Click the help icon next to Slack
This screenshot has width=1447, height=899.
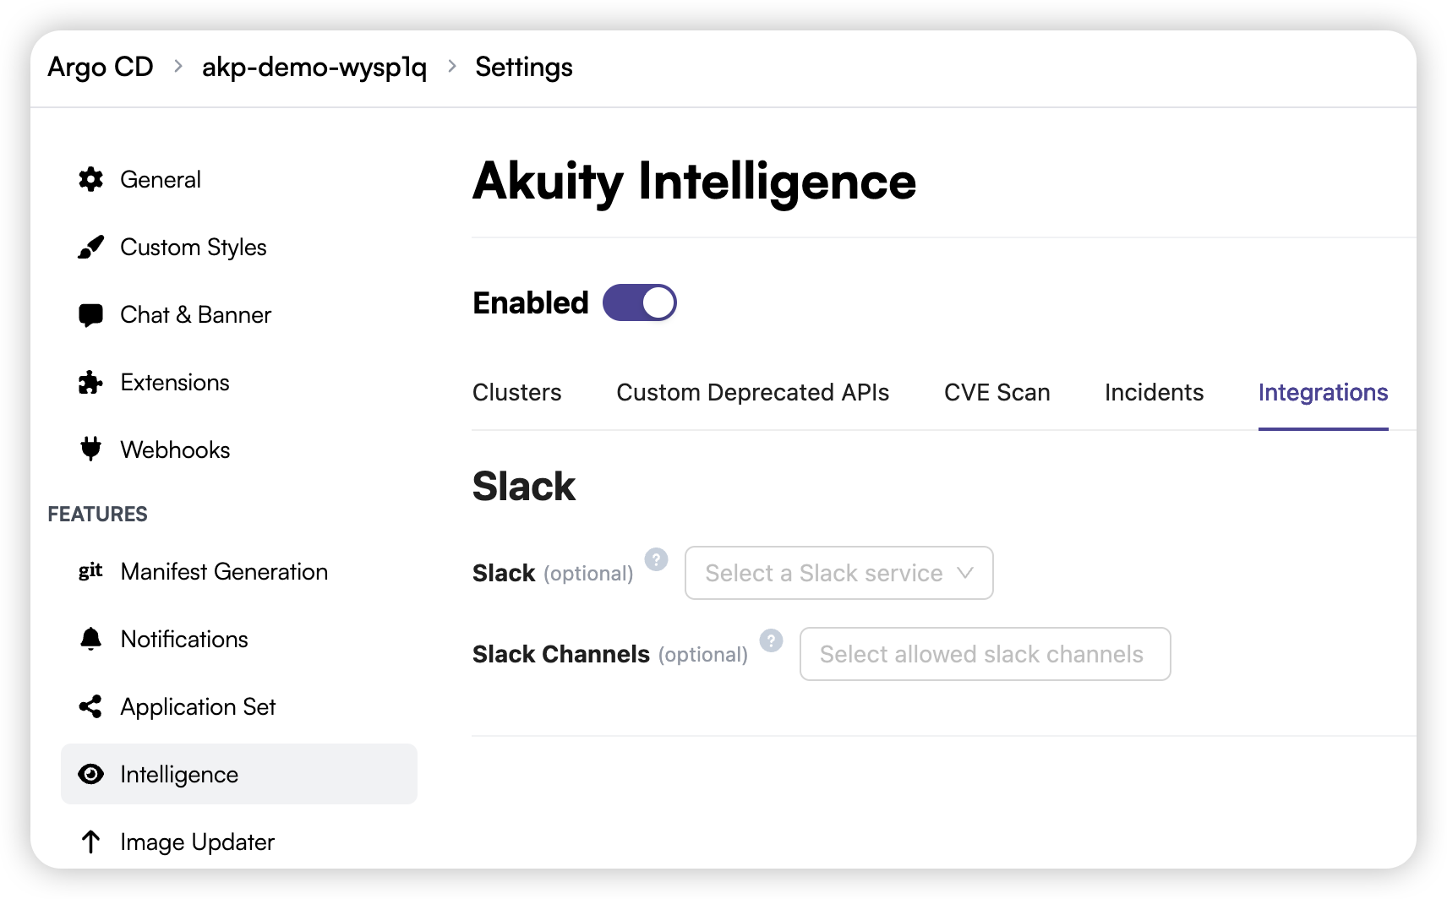657,559
